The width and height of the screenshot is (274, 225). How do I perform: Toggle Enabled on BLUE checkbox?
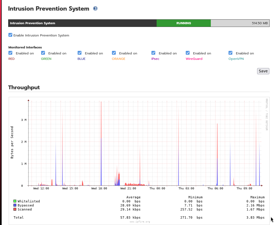[80, 53]
